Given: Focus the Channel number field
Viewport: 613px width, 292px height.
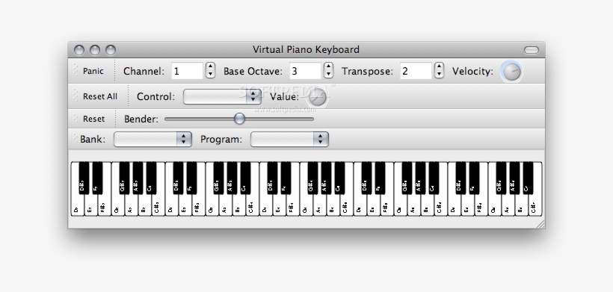Looking at the screenshot, I should click(187, 71).
